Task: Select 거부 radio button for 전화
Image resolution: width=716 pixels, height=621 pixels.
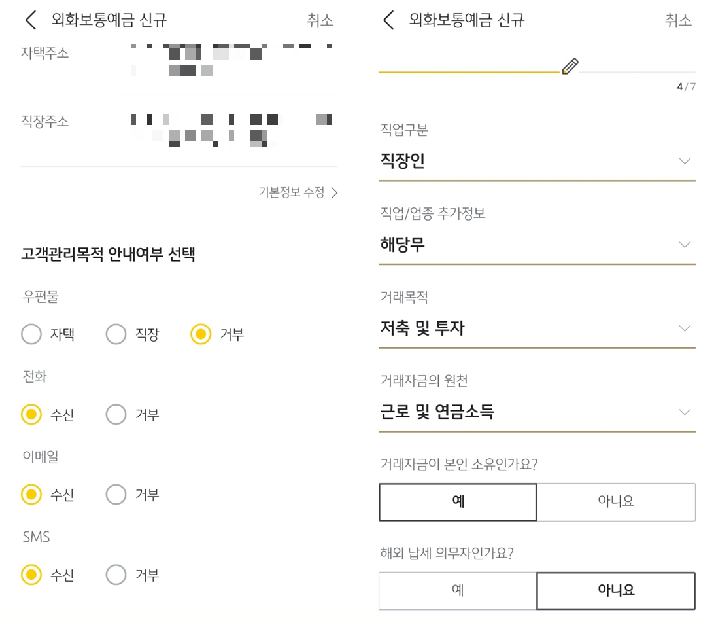Action: (116, 414)
